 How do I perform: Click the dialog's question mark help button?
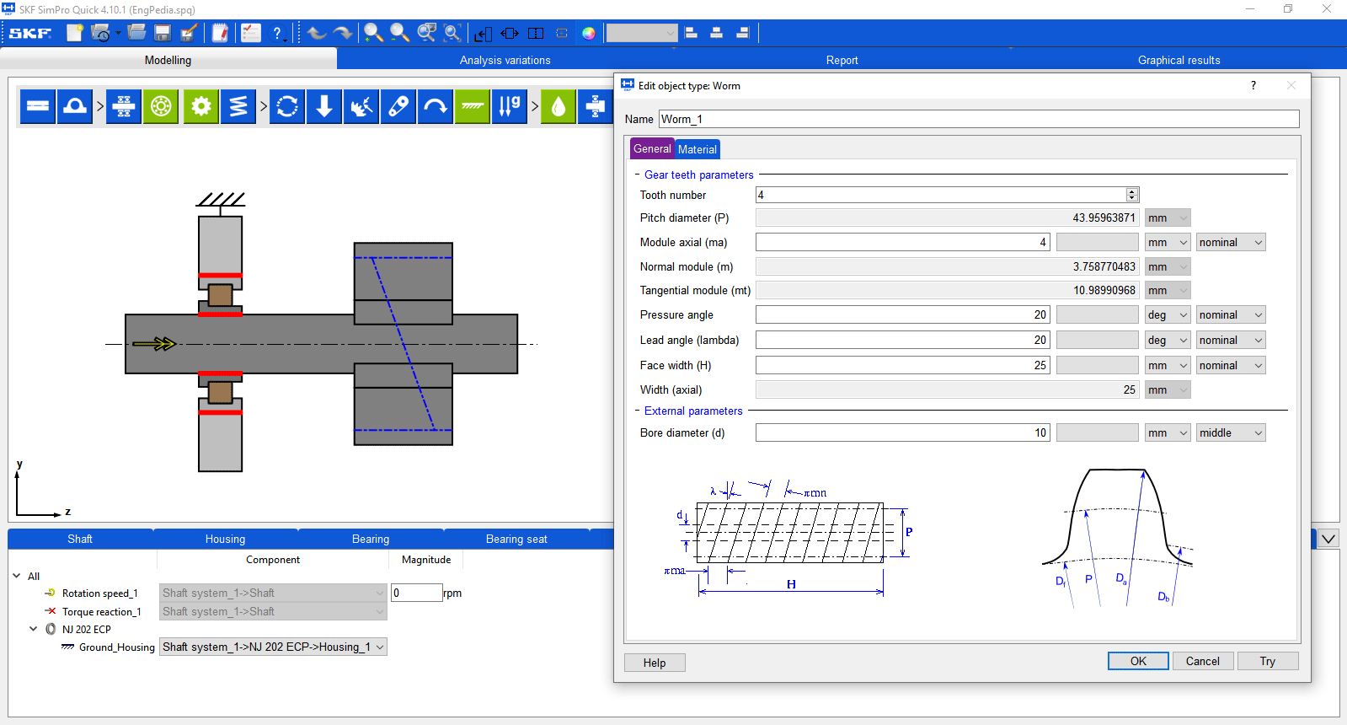click(1253, 85)
